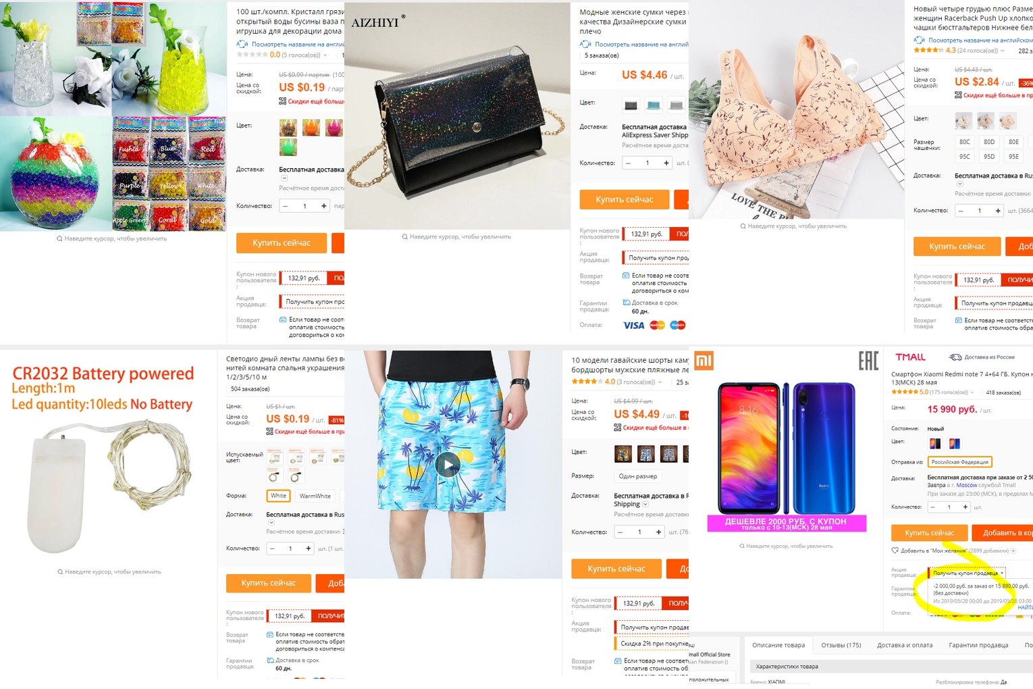Switch to the Доставка и оплата tab
The image size is (1033, 689).
click(905, 645)
